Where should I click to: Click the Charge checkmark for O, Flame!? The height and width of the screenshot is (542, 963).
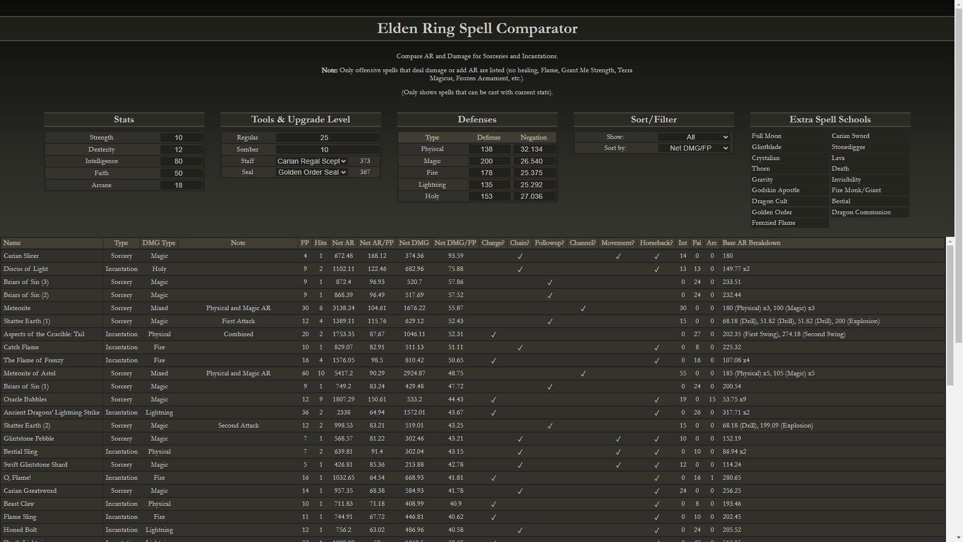click(x=493, y=478)
